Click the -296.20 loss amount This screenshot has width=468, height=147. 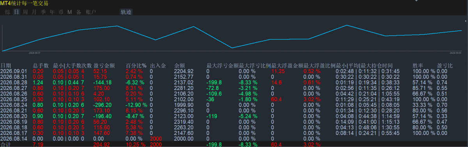tap(103, 105)
